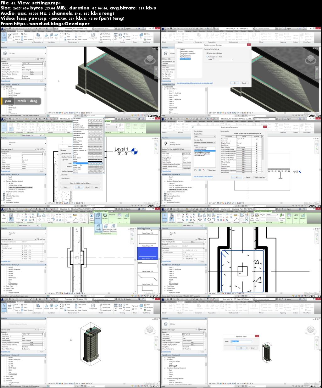
Task: Choose the Truss tool in top-left frame
Action: tap(25, 34)
